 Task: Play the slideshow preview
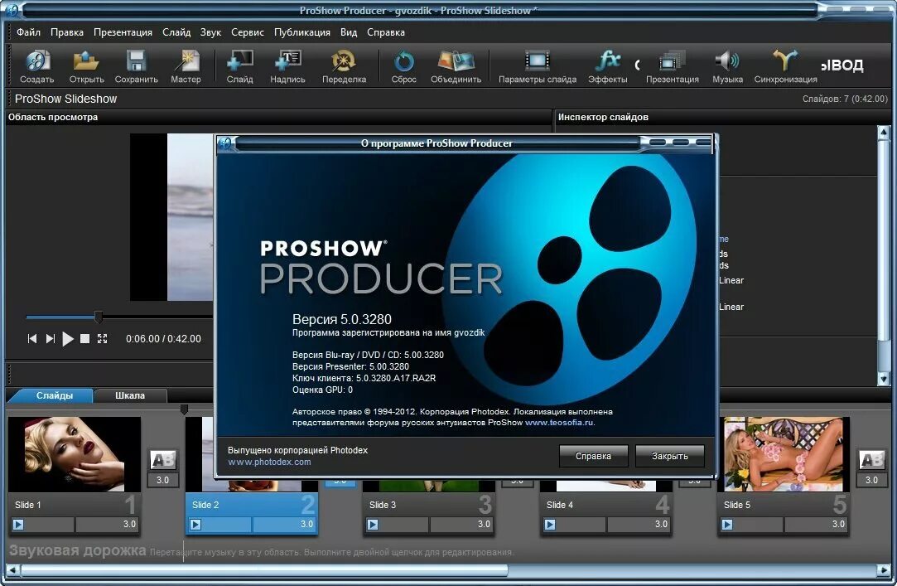pos(68,339)
